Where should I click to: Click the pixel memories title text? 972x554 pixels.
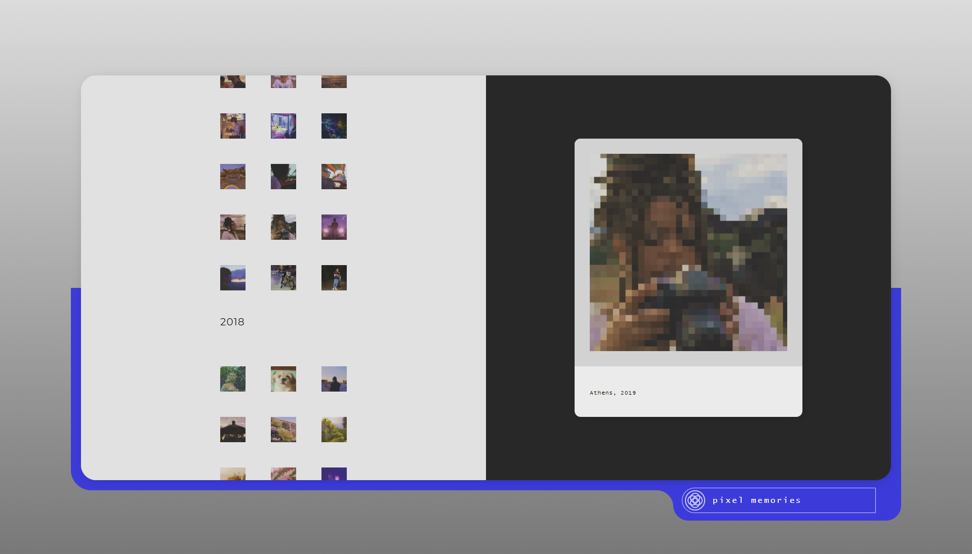tap(756, 500)
